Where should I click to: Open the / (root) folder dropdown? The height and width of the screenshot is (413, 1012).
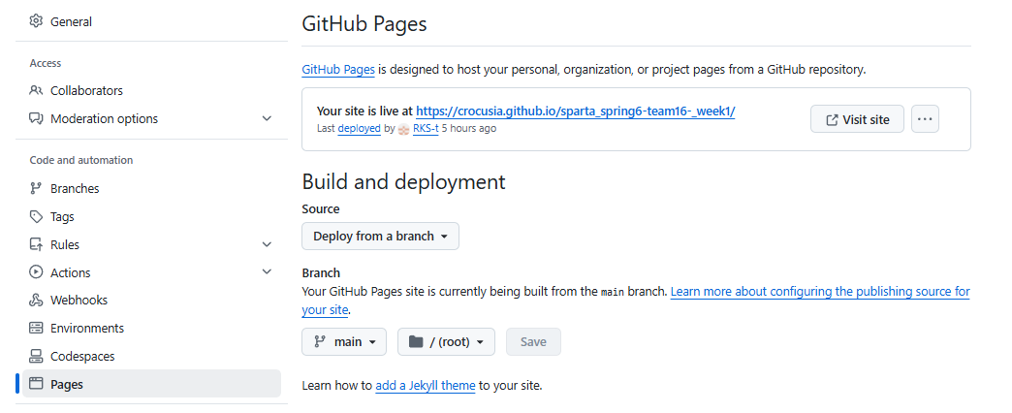coord(446,342)
